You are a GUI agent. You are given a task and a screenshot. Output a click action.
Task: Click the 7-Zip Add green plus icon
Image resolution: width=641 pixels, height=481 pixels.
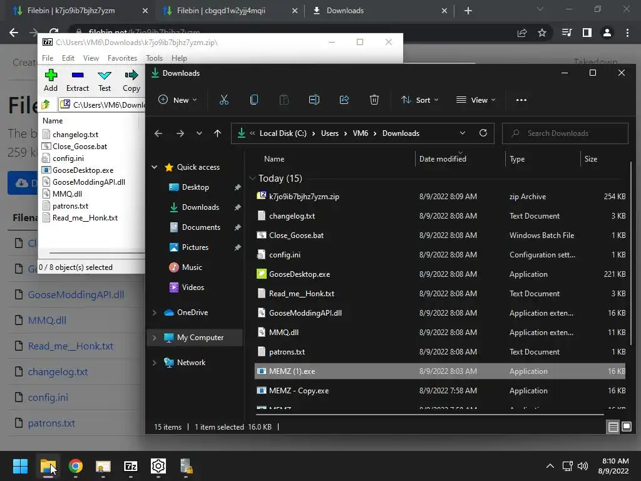(51, 75)
